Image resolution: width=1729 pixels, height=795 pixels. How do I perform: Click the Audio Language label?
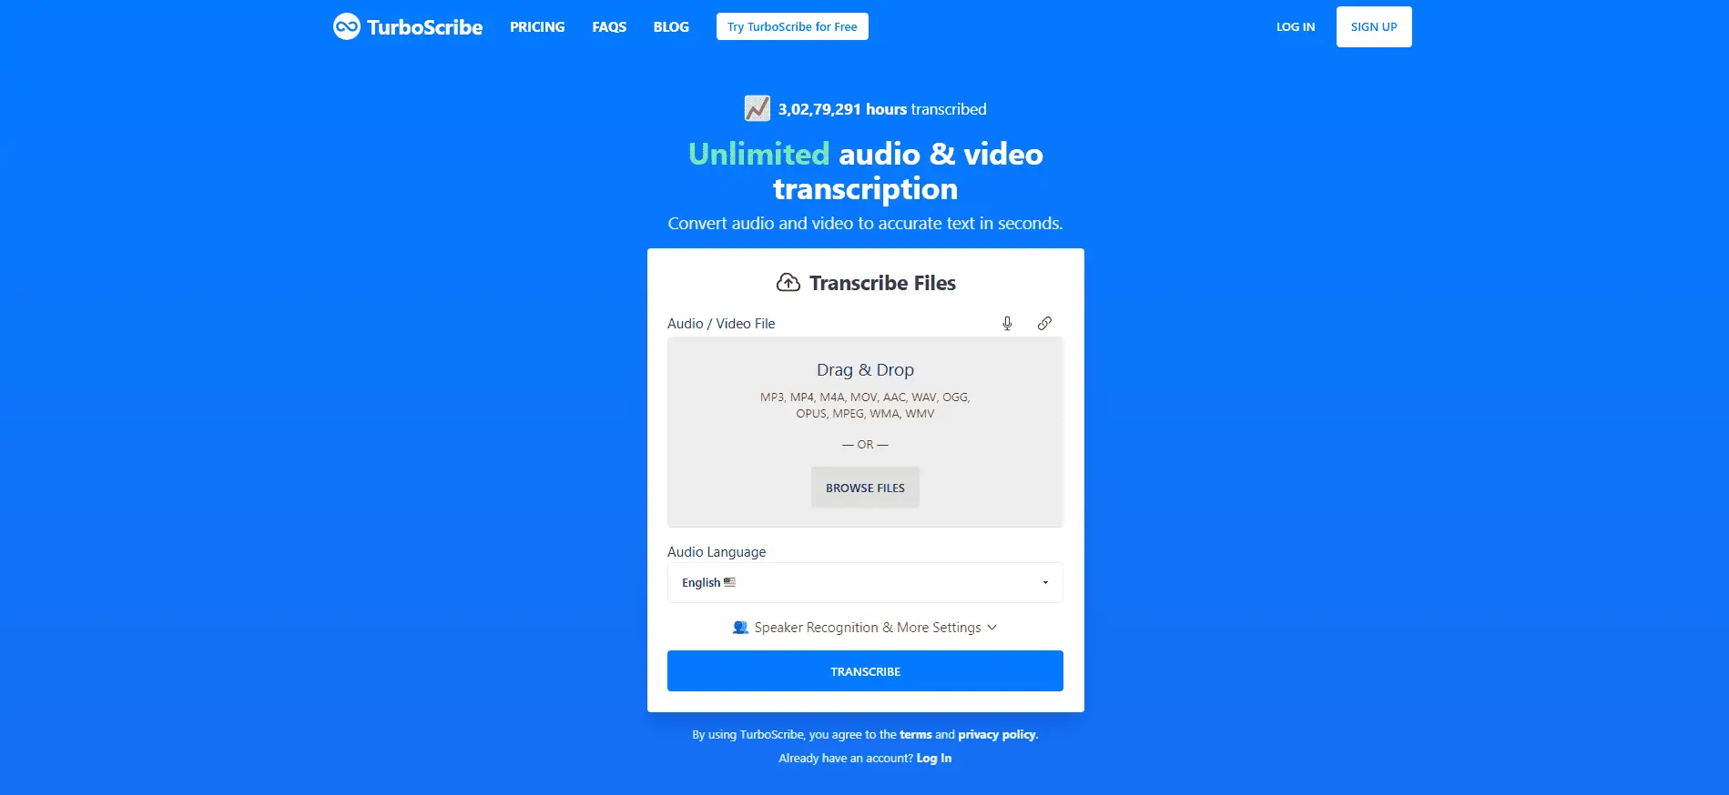(x=717, y=552)
